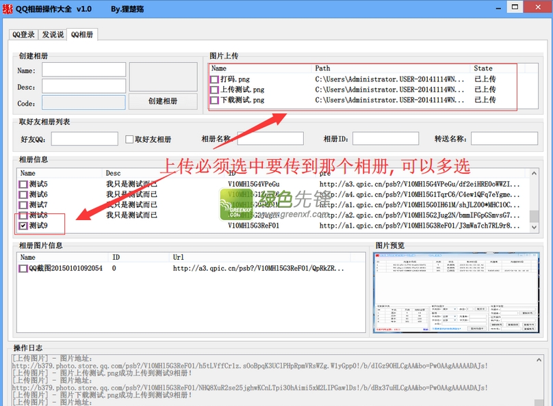Click the operation log scroll up arrow
553x406 pixels.
click(x=539, y=360)
